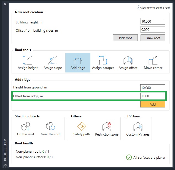Open 'See how to build a roof' link
175x170 pixels.
tap(155, 8)
